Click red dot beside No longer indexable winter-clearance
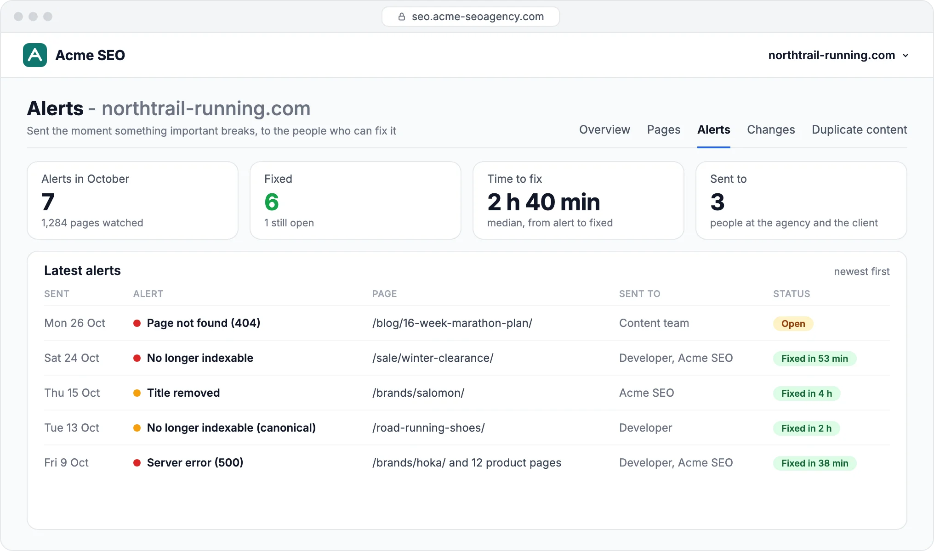The image size is (934, 551). 137,358
